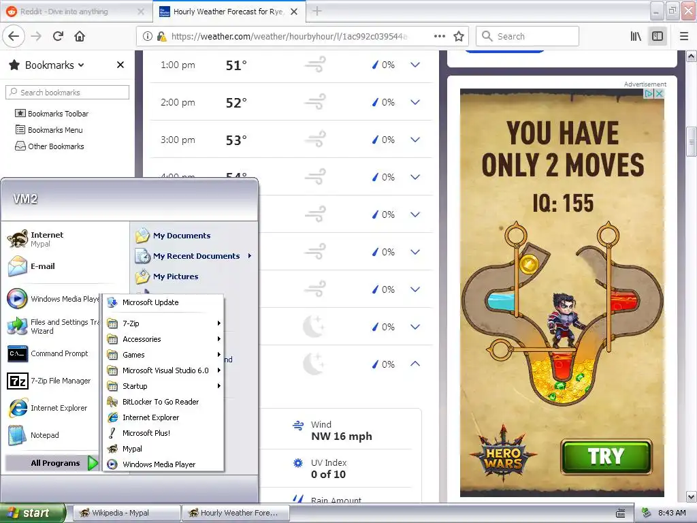Click the All Programs button
Viewport: 697px width, 523px height.
(52, 463)
